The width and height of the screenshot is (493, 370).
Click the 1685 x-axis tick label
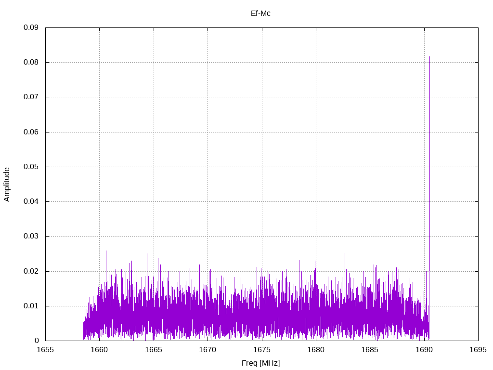coord(370,350)
